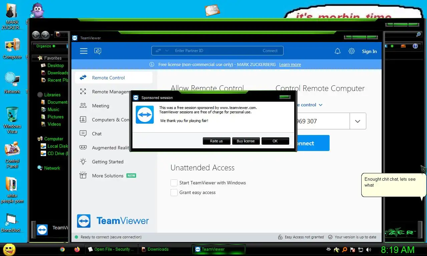Open the More Solutions section
The height and width of the screenshot is (256, 427).
(107, 176)
